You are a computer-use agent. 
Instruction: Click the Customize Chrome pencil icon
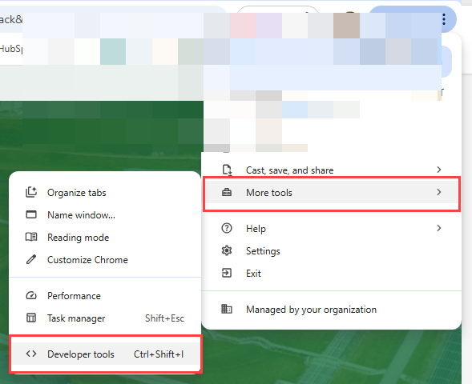point(31,259)
